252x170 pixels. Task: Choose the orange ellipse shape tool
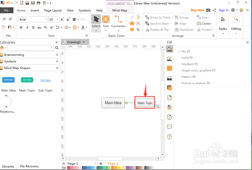132,29
